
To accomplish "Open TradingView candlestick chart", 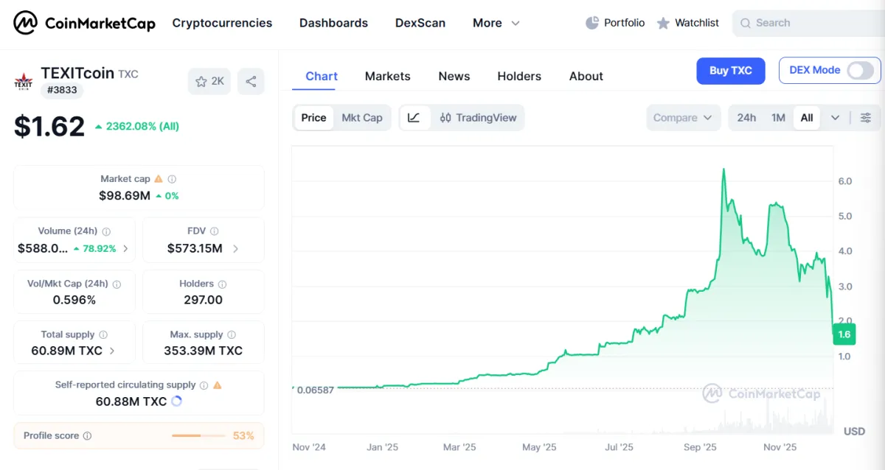I will click(478, 118).
